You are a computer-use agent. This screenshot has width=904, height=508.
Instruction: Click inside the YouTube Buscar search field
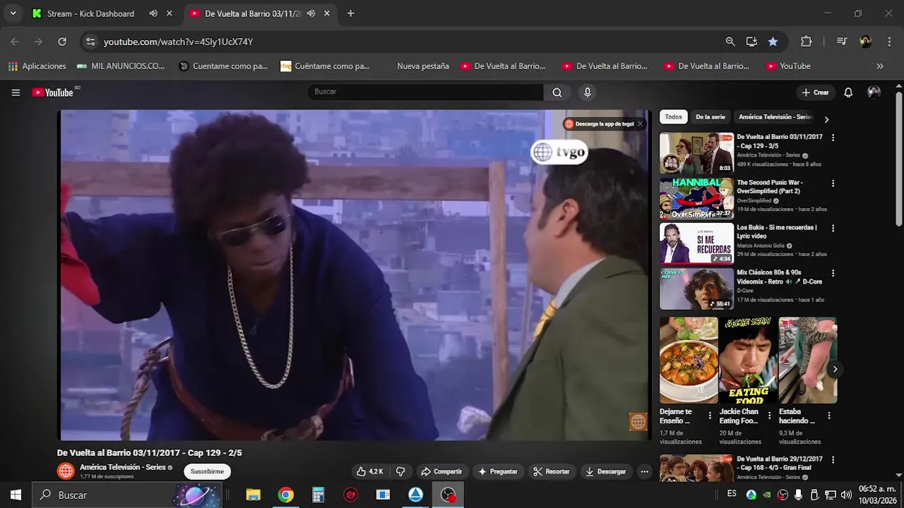click(x=426, y=92)
